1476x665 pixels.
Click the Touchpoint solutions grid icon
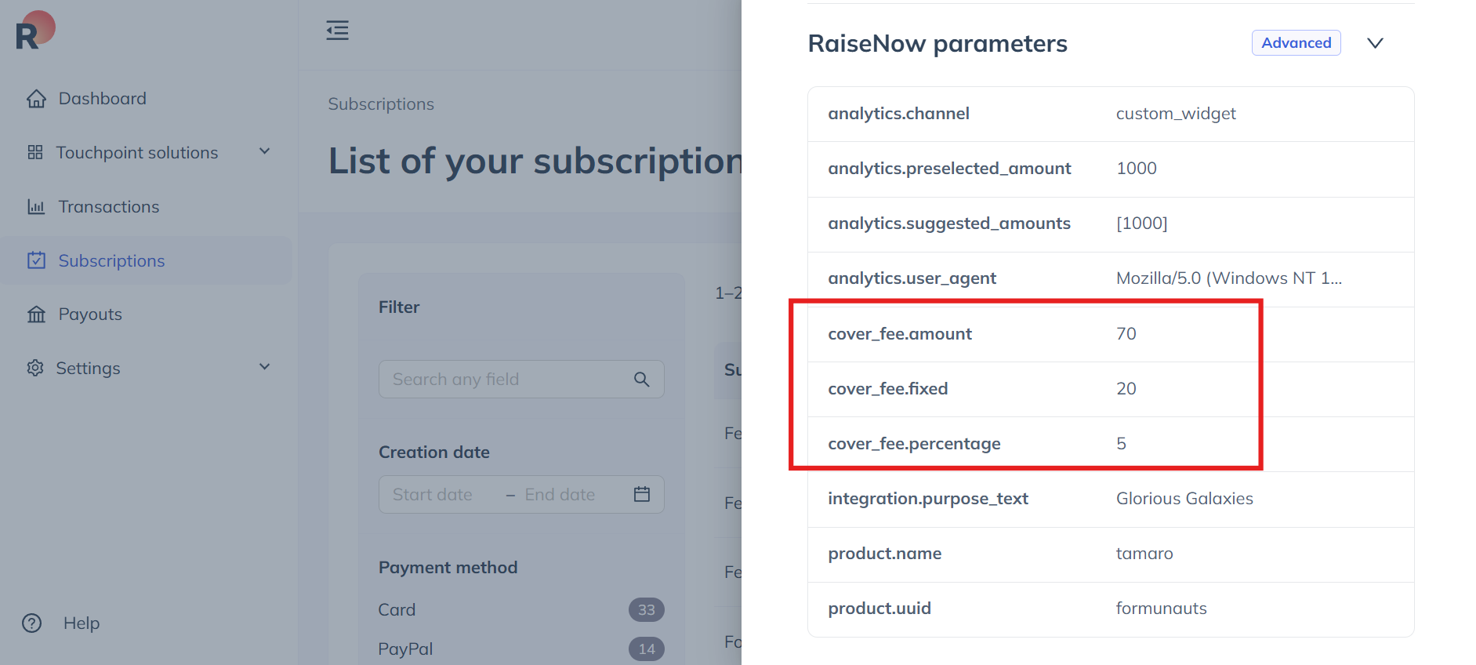[x=35, y=152]
